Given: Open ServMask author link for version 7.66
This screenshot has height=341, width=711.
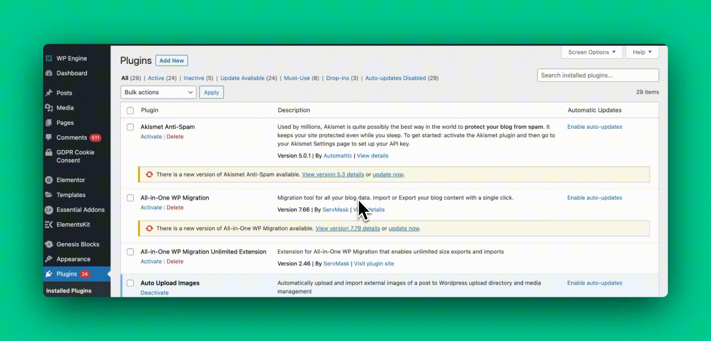Looking at the screenshot, I should 336,210.
